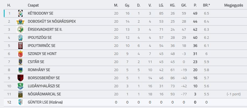Open the Doboskút SK Nógrádsipek crest icon
The height and width of the screenshot is (108, 247).
pos(20,22)
